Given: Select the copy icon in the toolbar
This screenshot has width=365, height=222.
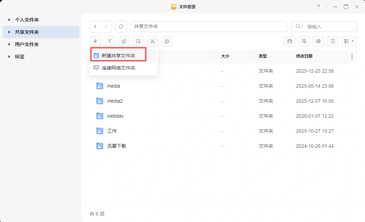Looking at the screenshot, I should (124, 41).
